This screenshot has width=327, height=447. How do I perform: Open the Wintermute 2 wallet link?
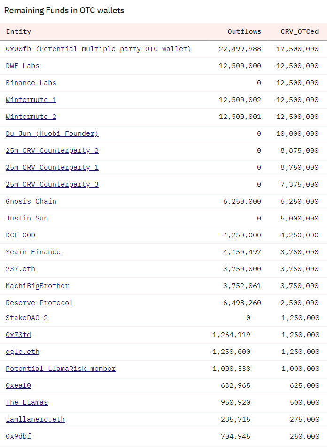(x=31, y=117)
